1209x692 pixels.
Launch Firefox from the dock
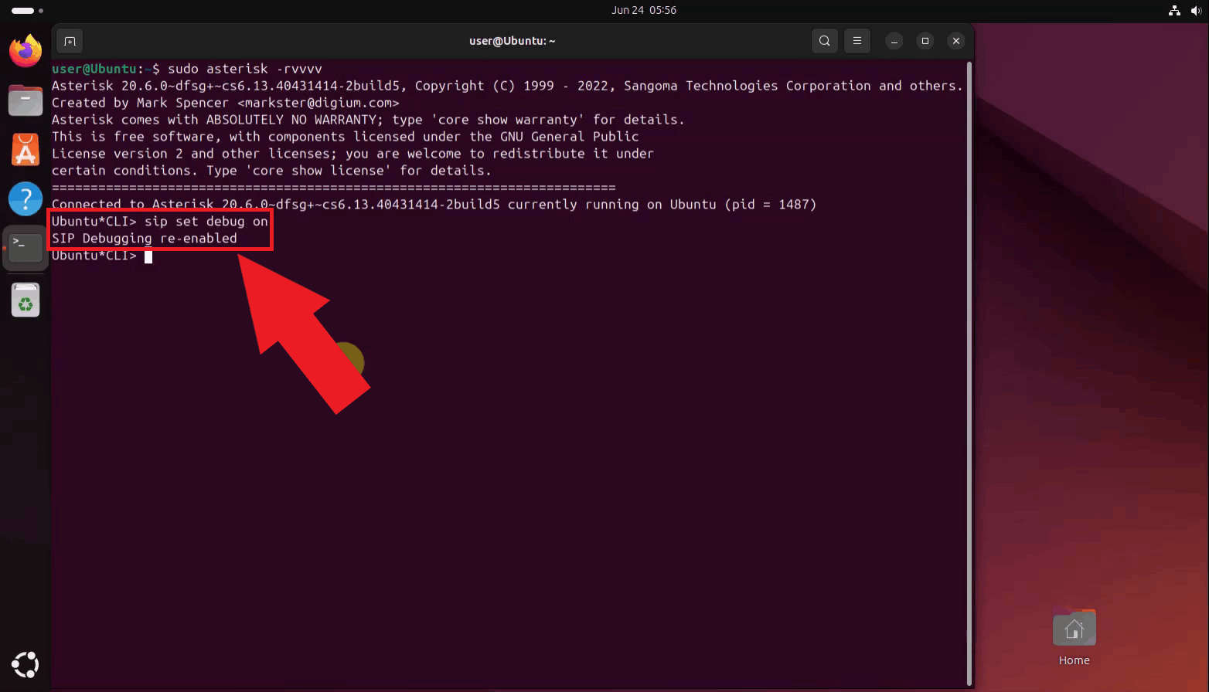[x=26, y=51]
